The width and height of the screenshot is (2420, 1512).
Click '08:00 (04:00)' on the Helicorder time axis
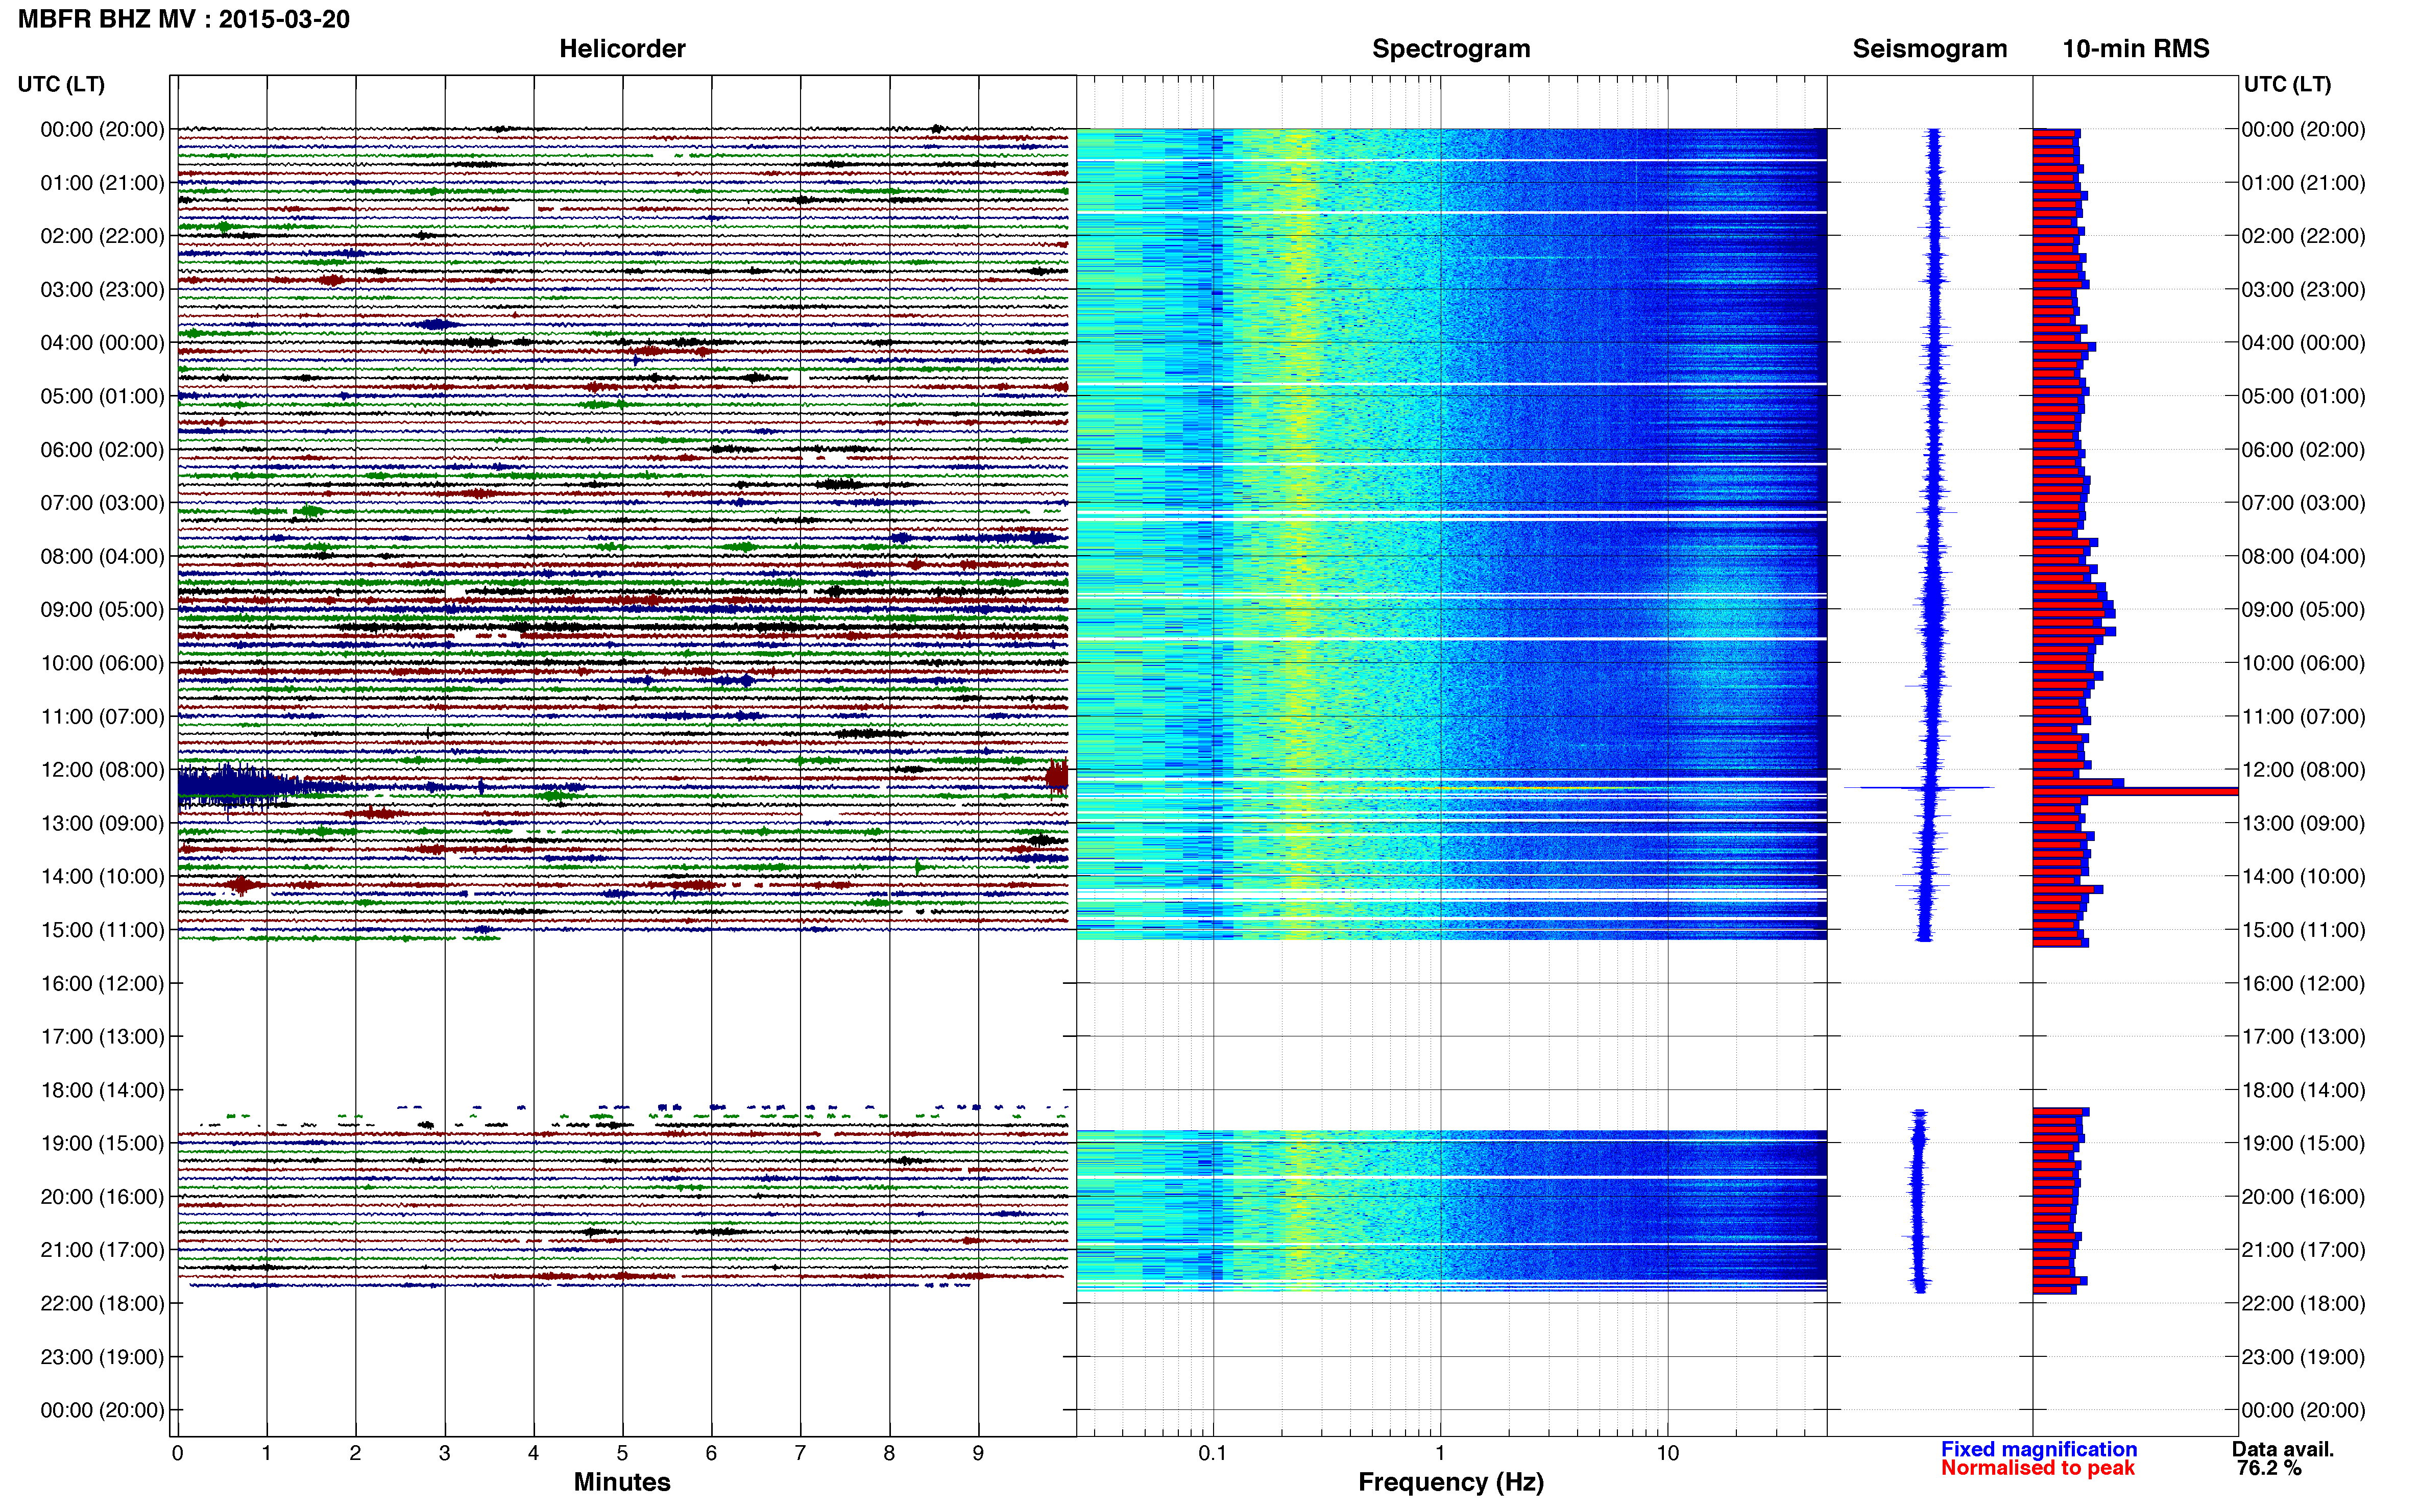point(102,556)
